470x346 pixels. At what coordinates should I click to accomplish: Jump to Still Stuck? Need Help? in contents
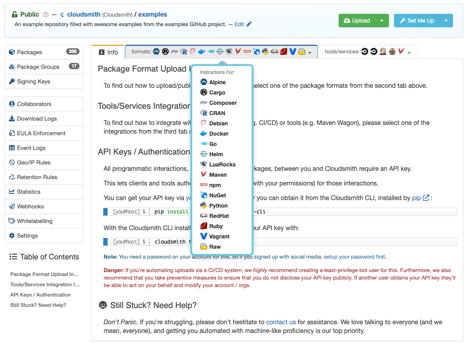38,305
